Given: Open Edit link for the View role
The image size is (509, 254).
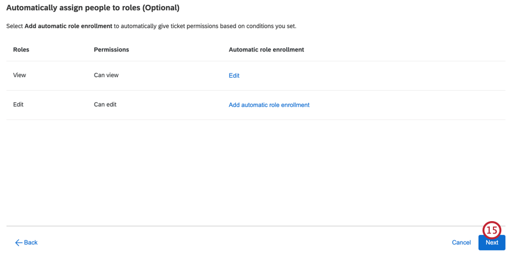Looking at the screenshot, I should [x=234, y=76].
